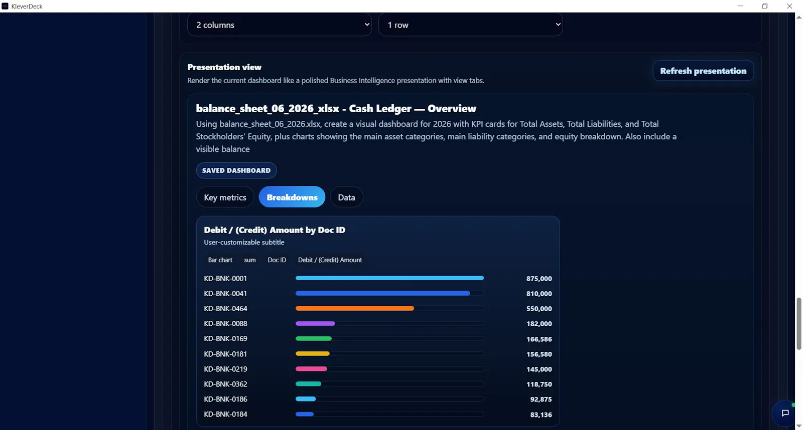The image size is (803, 430).
Task: Click the User-customizable subtitle text
Action: [244, 243]
